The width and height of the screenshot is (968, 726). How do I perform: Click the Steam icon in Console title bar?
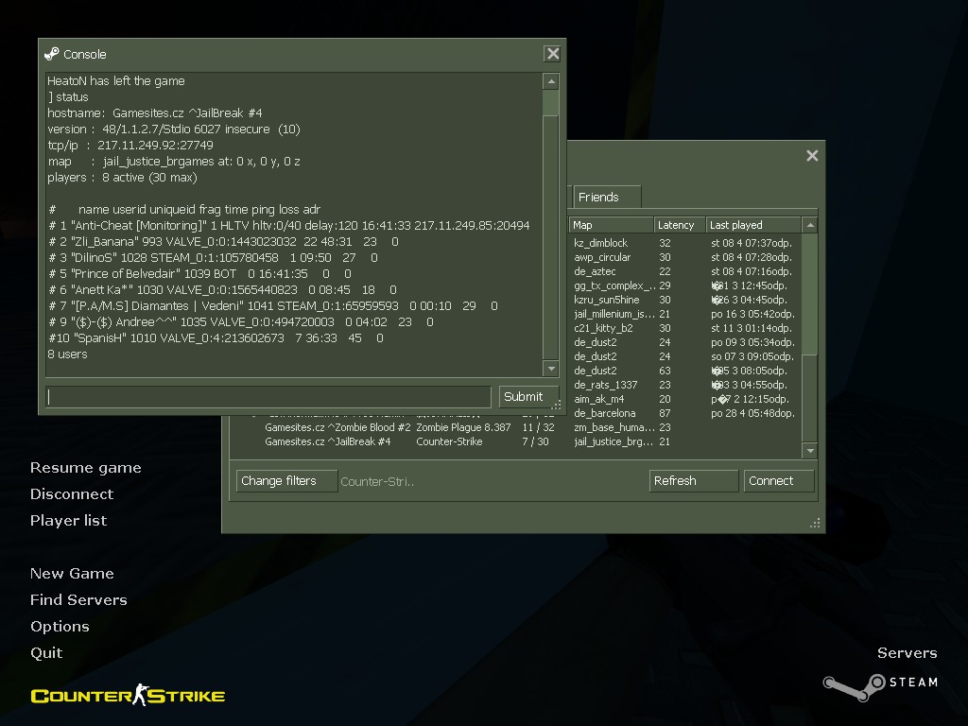[52, 54]
